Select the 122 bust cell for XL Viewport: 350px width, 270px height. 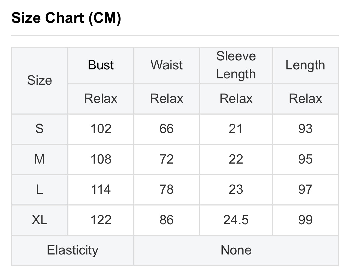(101, 220)
